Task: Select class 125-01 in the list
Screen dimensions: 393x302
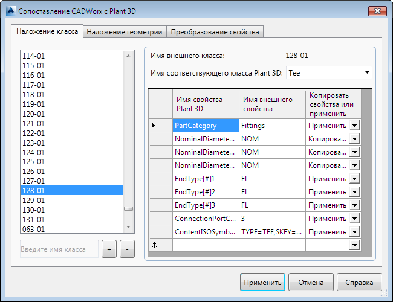Action: 72,162
